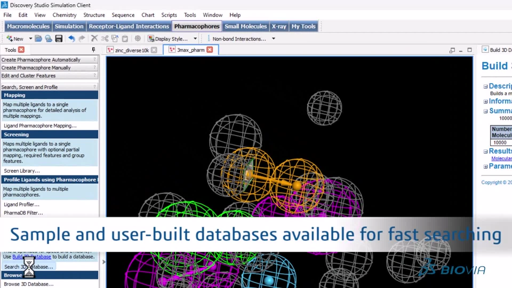512x288 pixels.
Task: Click the Save floppy disk icon
Action: coord(59,38)
